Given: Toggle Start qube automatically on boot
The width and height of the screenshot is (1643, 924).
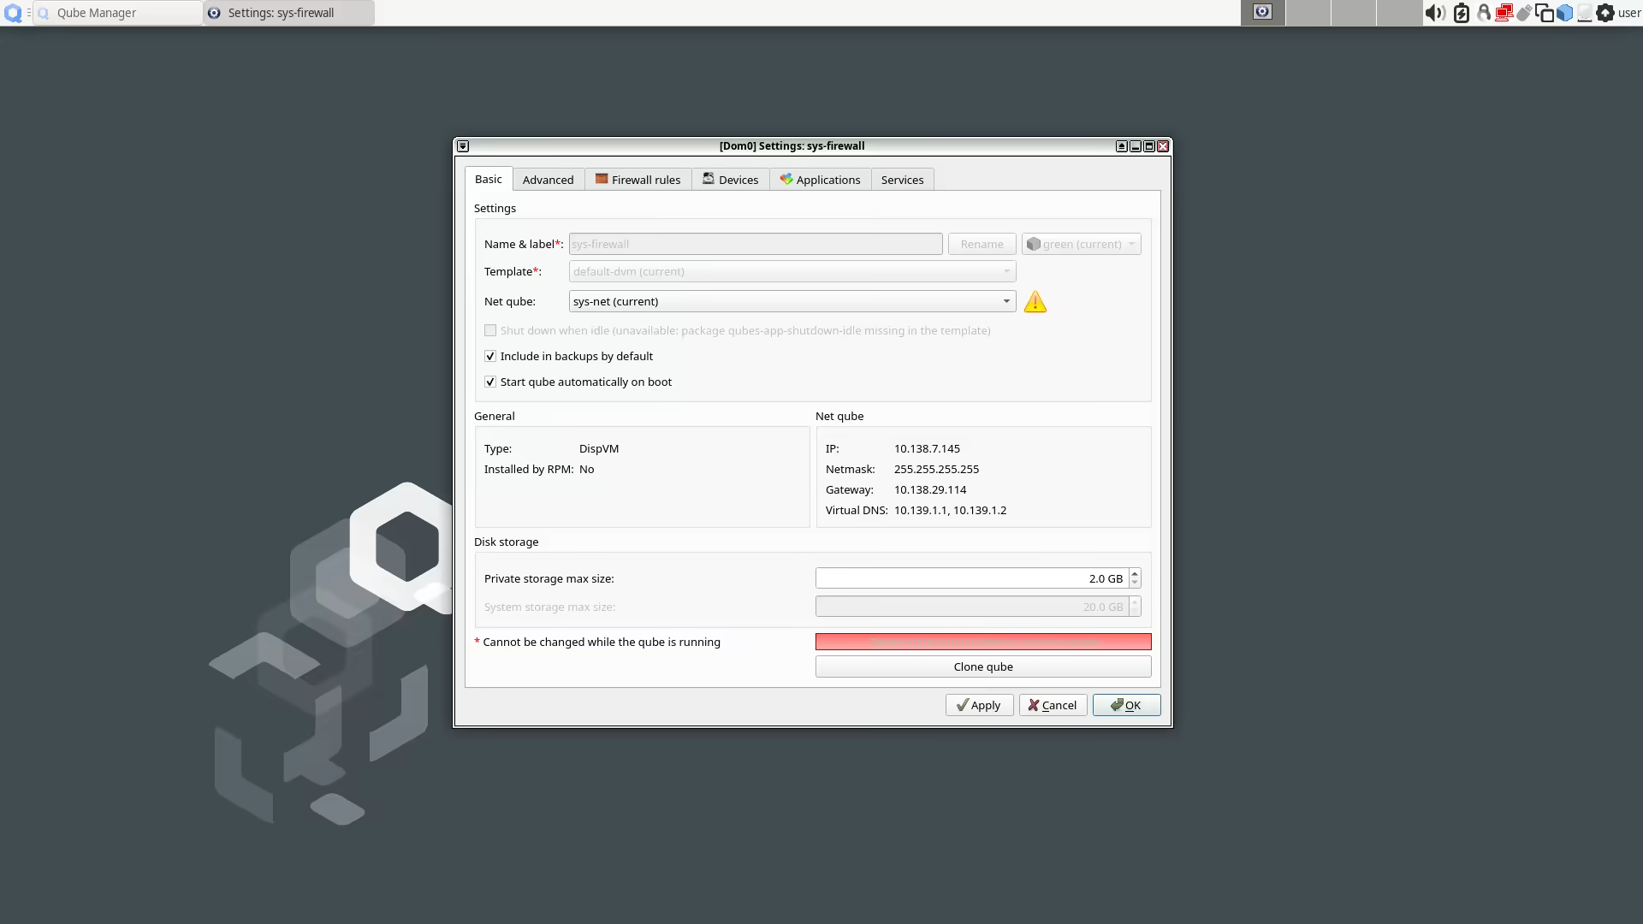Looking at the screenshot, I should (x=490, y=382).
